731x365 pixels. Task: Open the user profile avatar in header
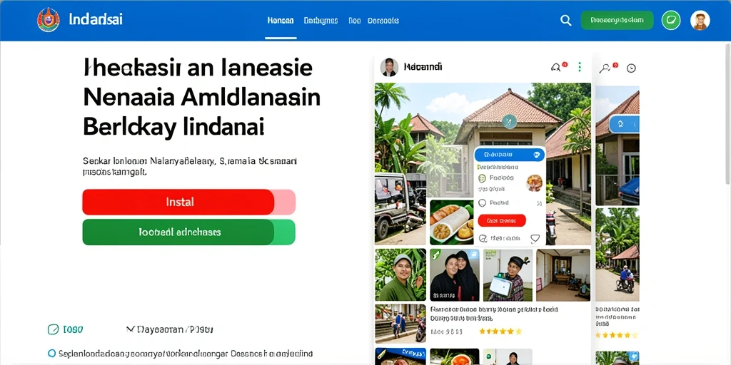pos(700,21)
